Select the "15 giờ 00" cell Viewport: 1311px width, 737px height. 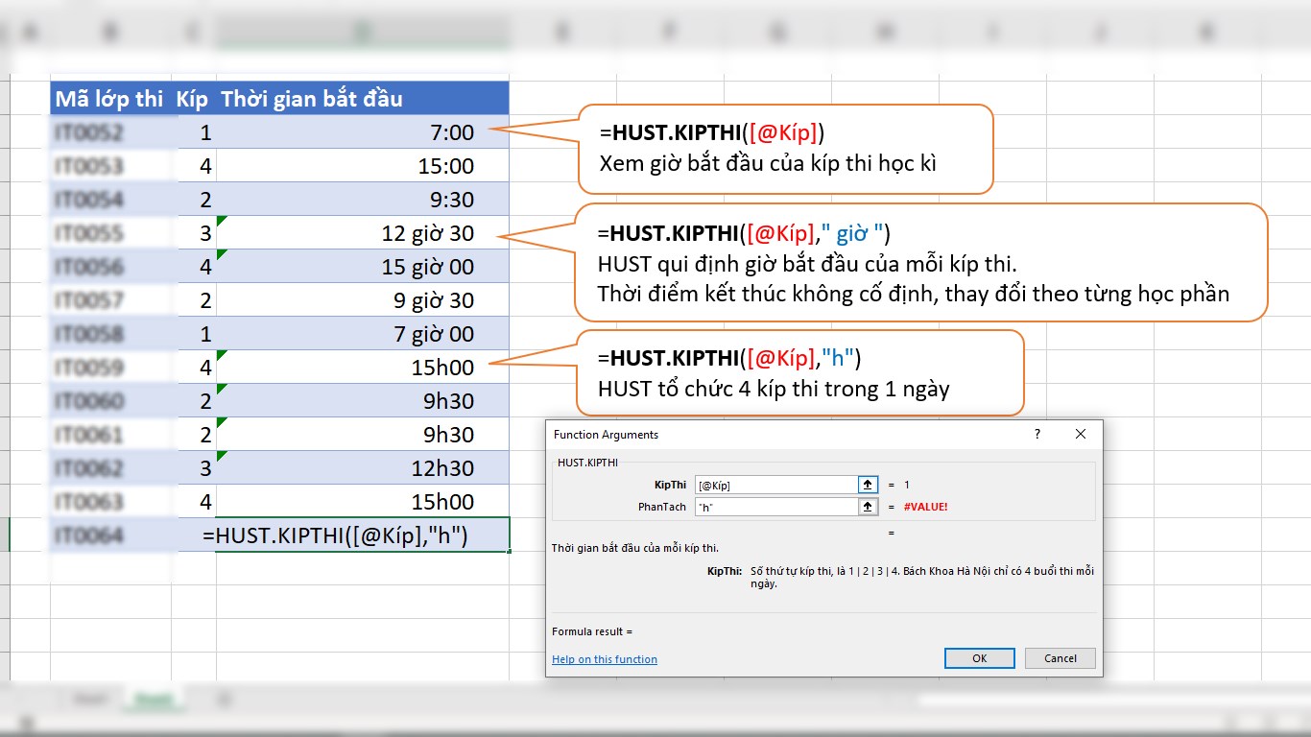[x=363, y=267]
